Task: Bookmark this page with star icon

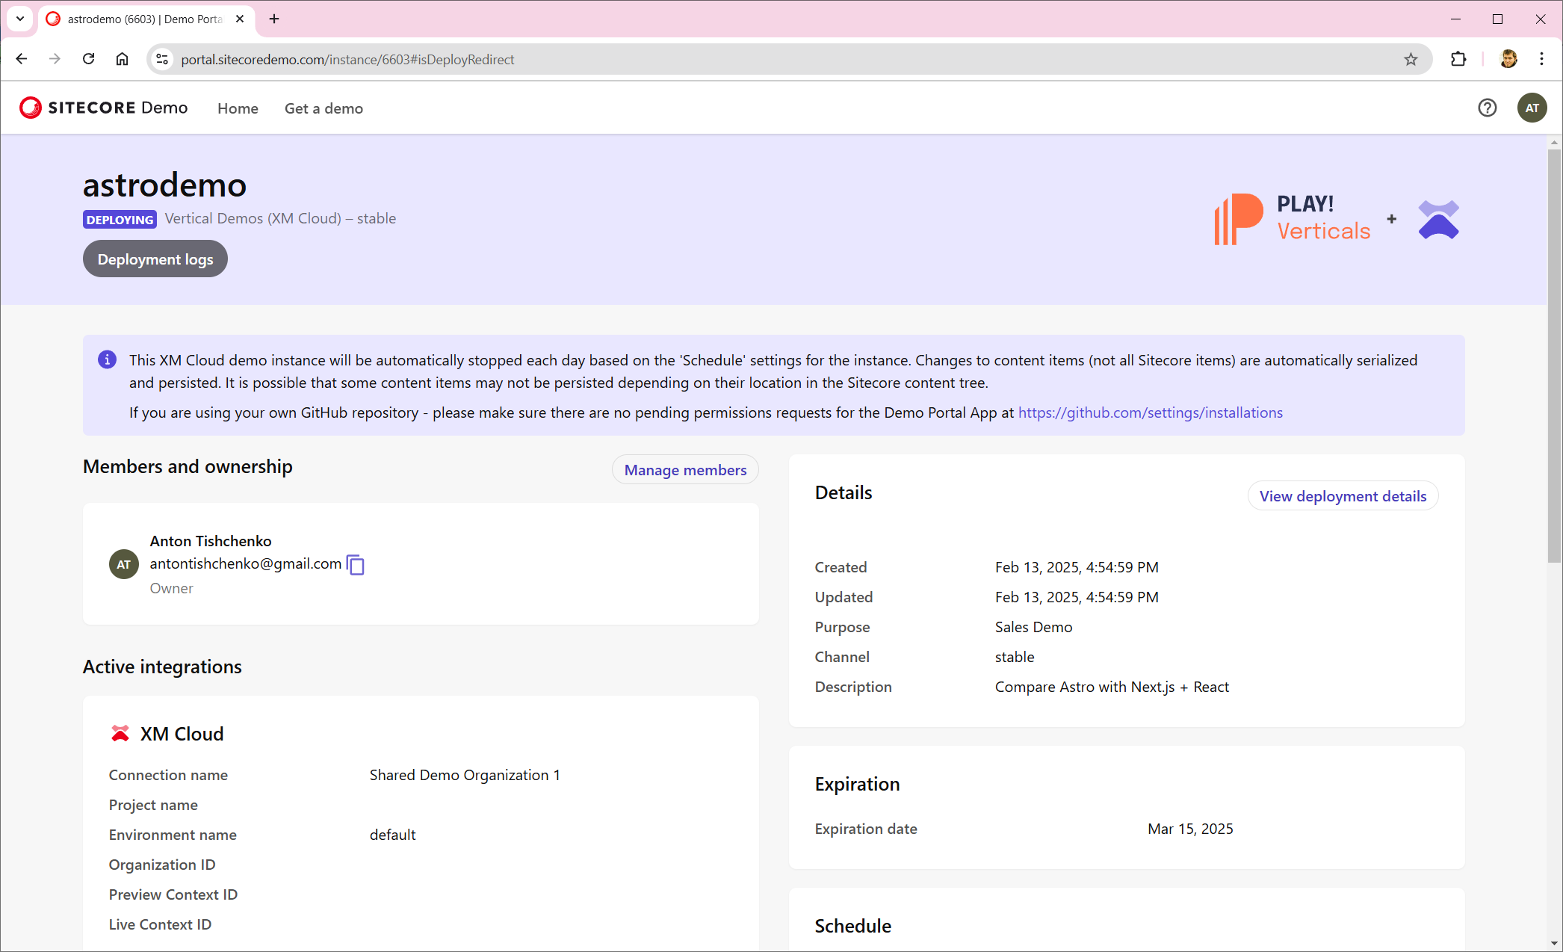Action: [x=1411, y=60]
